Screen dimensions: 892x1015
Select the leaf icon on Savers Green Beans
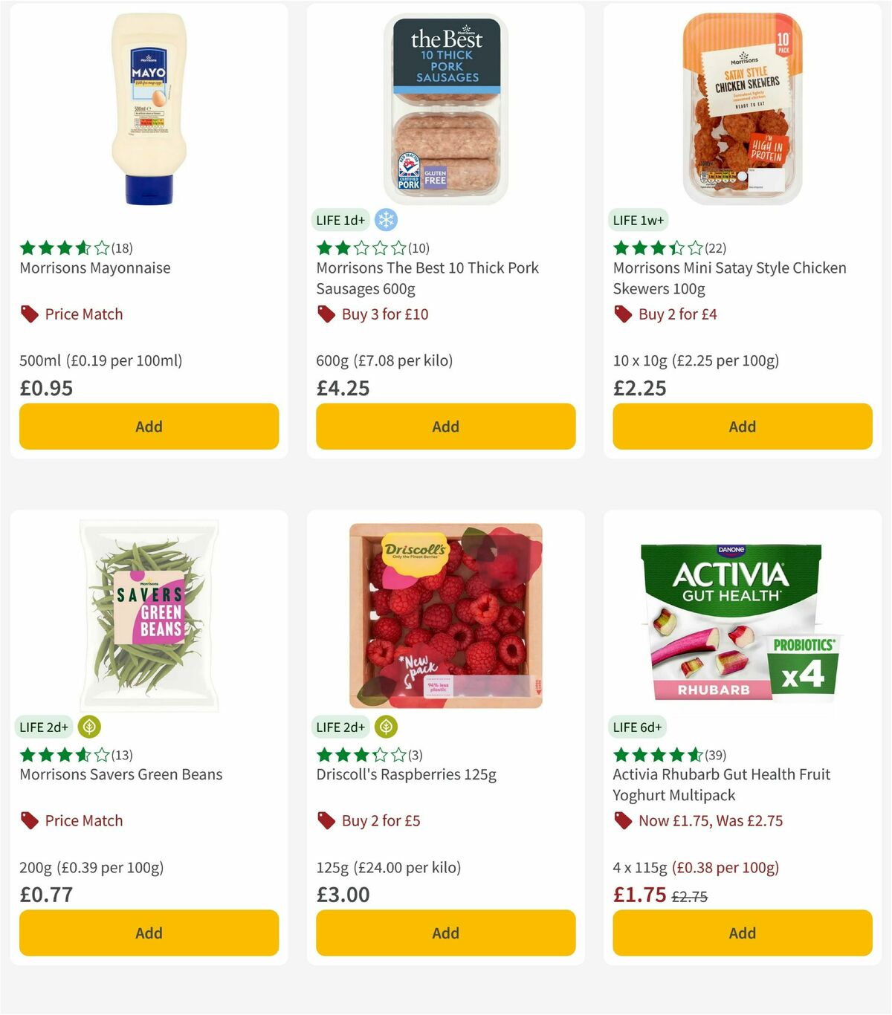click(90, 727)
